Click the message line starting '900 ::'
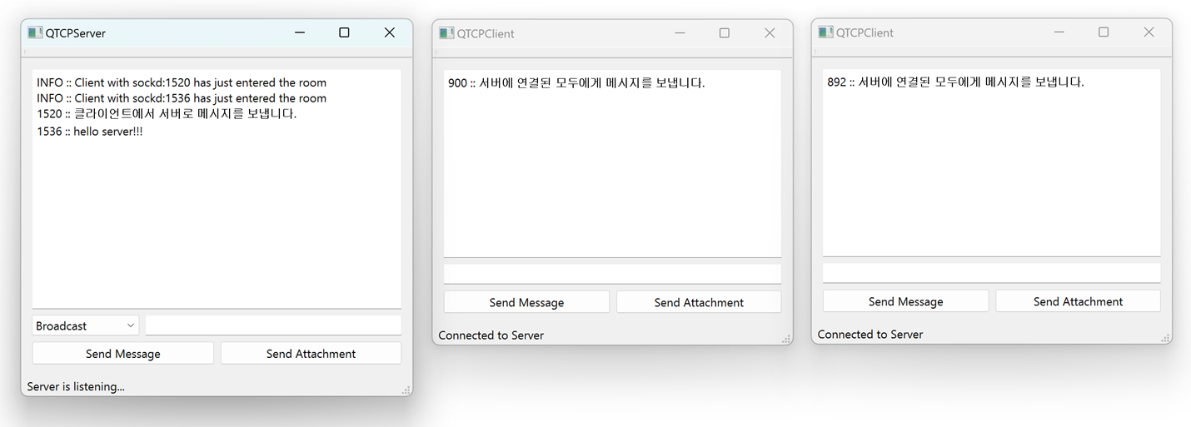Screen dimensions: 1191x427 pyautogui.click(x=576, y=82)
